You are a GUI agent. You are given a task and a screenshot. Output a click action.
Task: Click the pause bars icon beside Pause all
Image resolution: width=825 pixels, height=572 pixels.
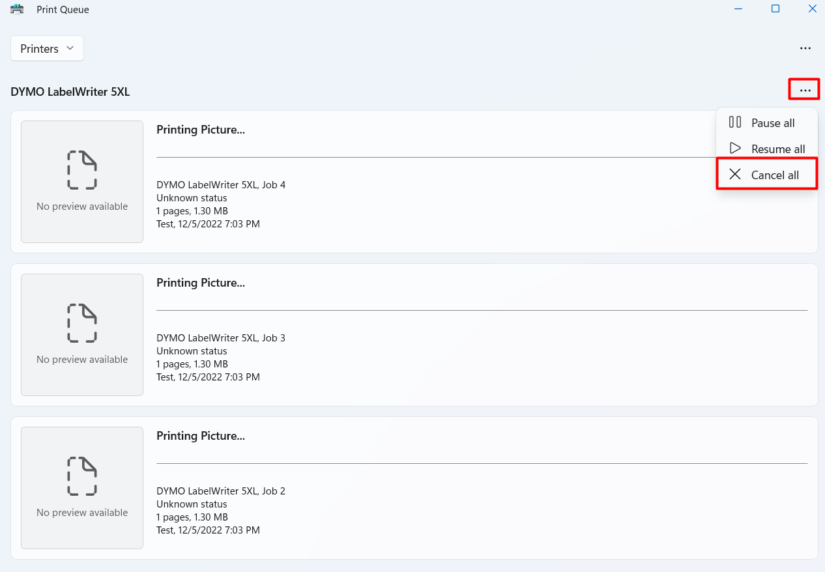(735, 122)
